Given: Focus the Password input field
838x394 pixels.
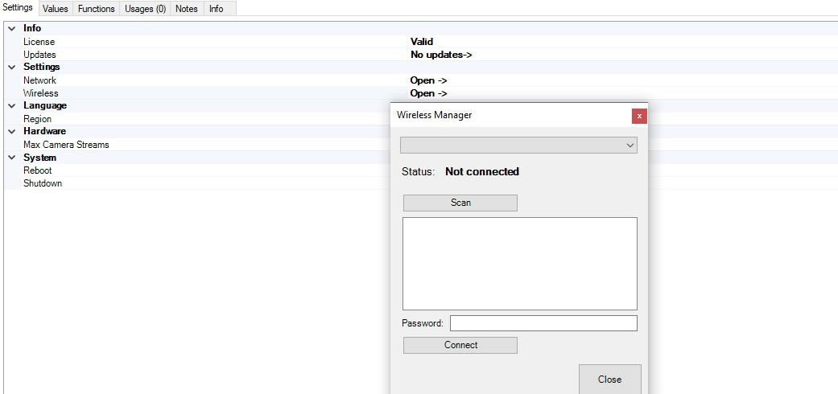Looking at the screenshot, I should [543, 323].
